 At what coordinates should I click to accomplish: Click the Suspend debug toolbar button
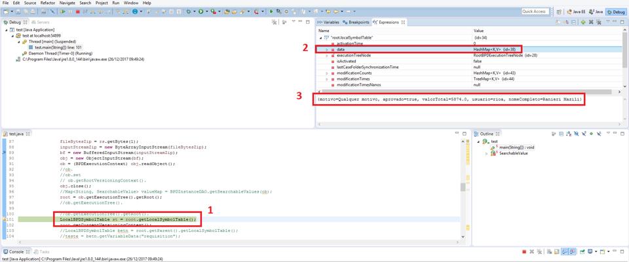(x=70, y=12)
